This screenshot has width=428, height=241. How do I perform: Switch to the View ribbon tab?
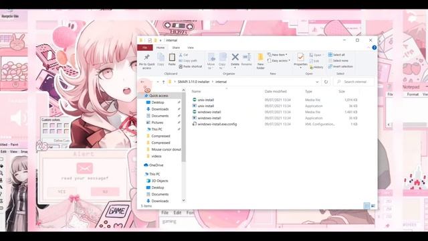tap(190, 48)
